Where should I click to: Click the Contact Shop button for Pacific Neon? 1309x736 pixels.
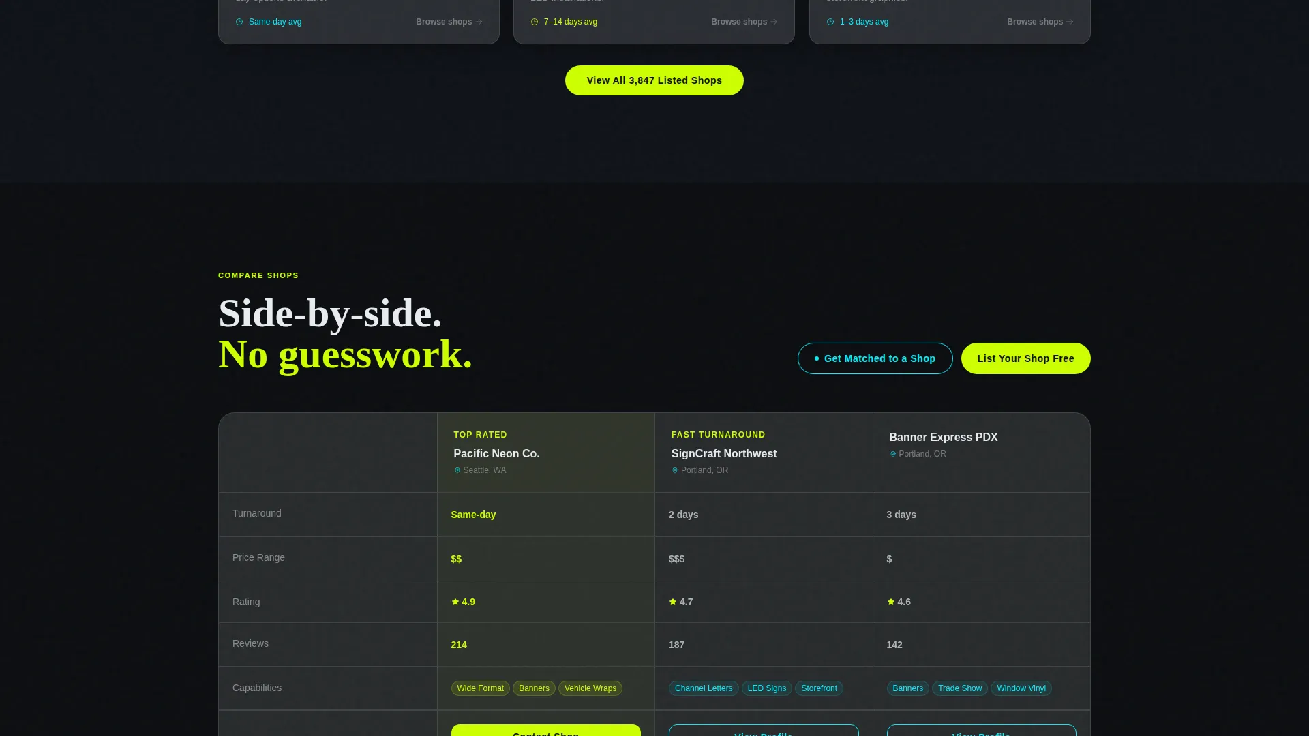click(546, 731)
